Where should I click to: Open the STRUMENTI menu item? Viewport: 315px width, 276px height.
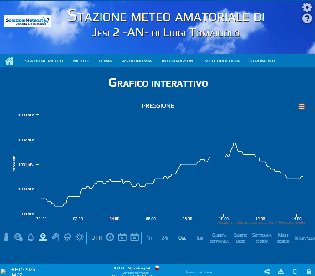pos(262,61)
